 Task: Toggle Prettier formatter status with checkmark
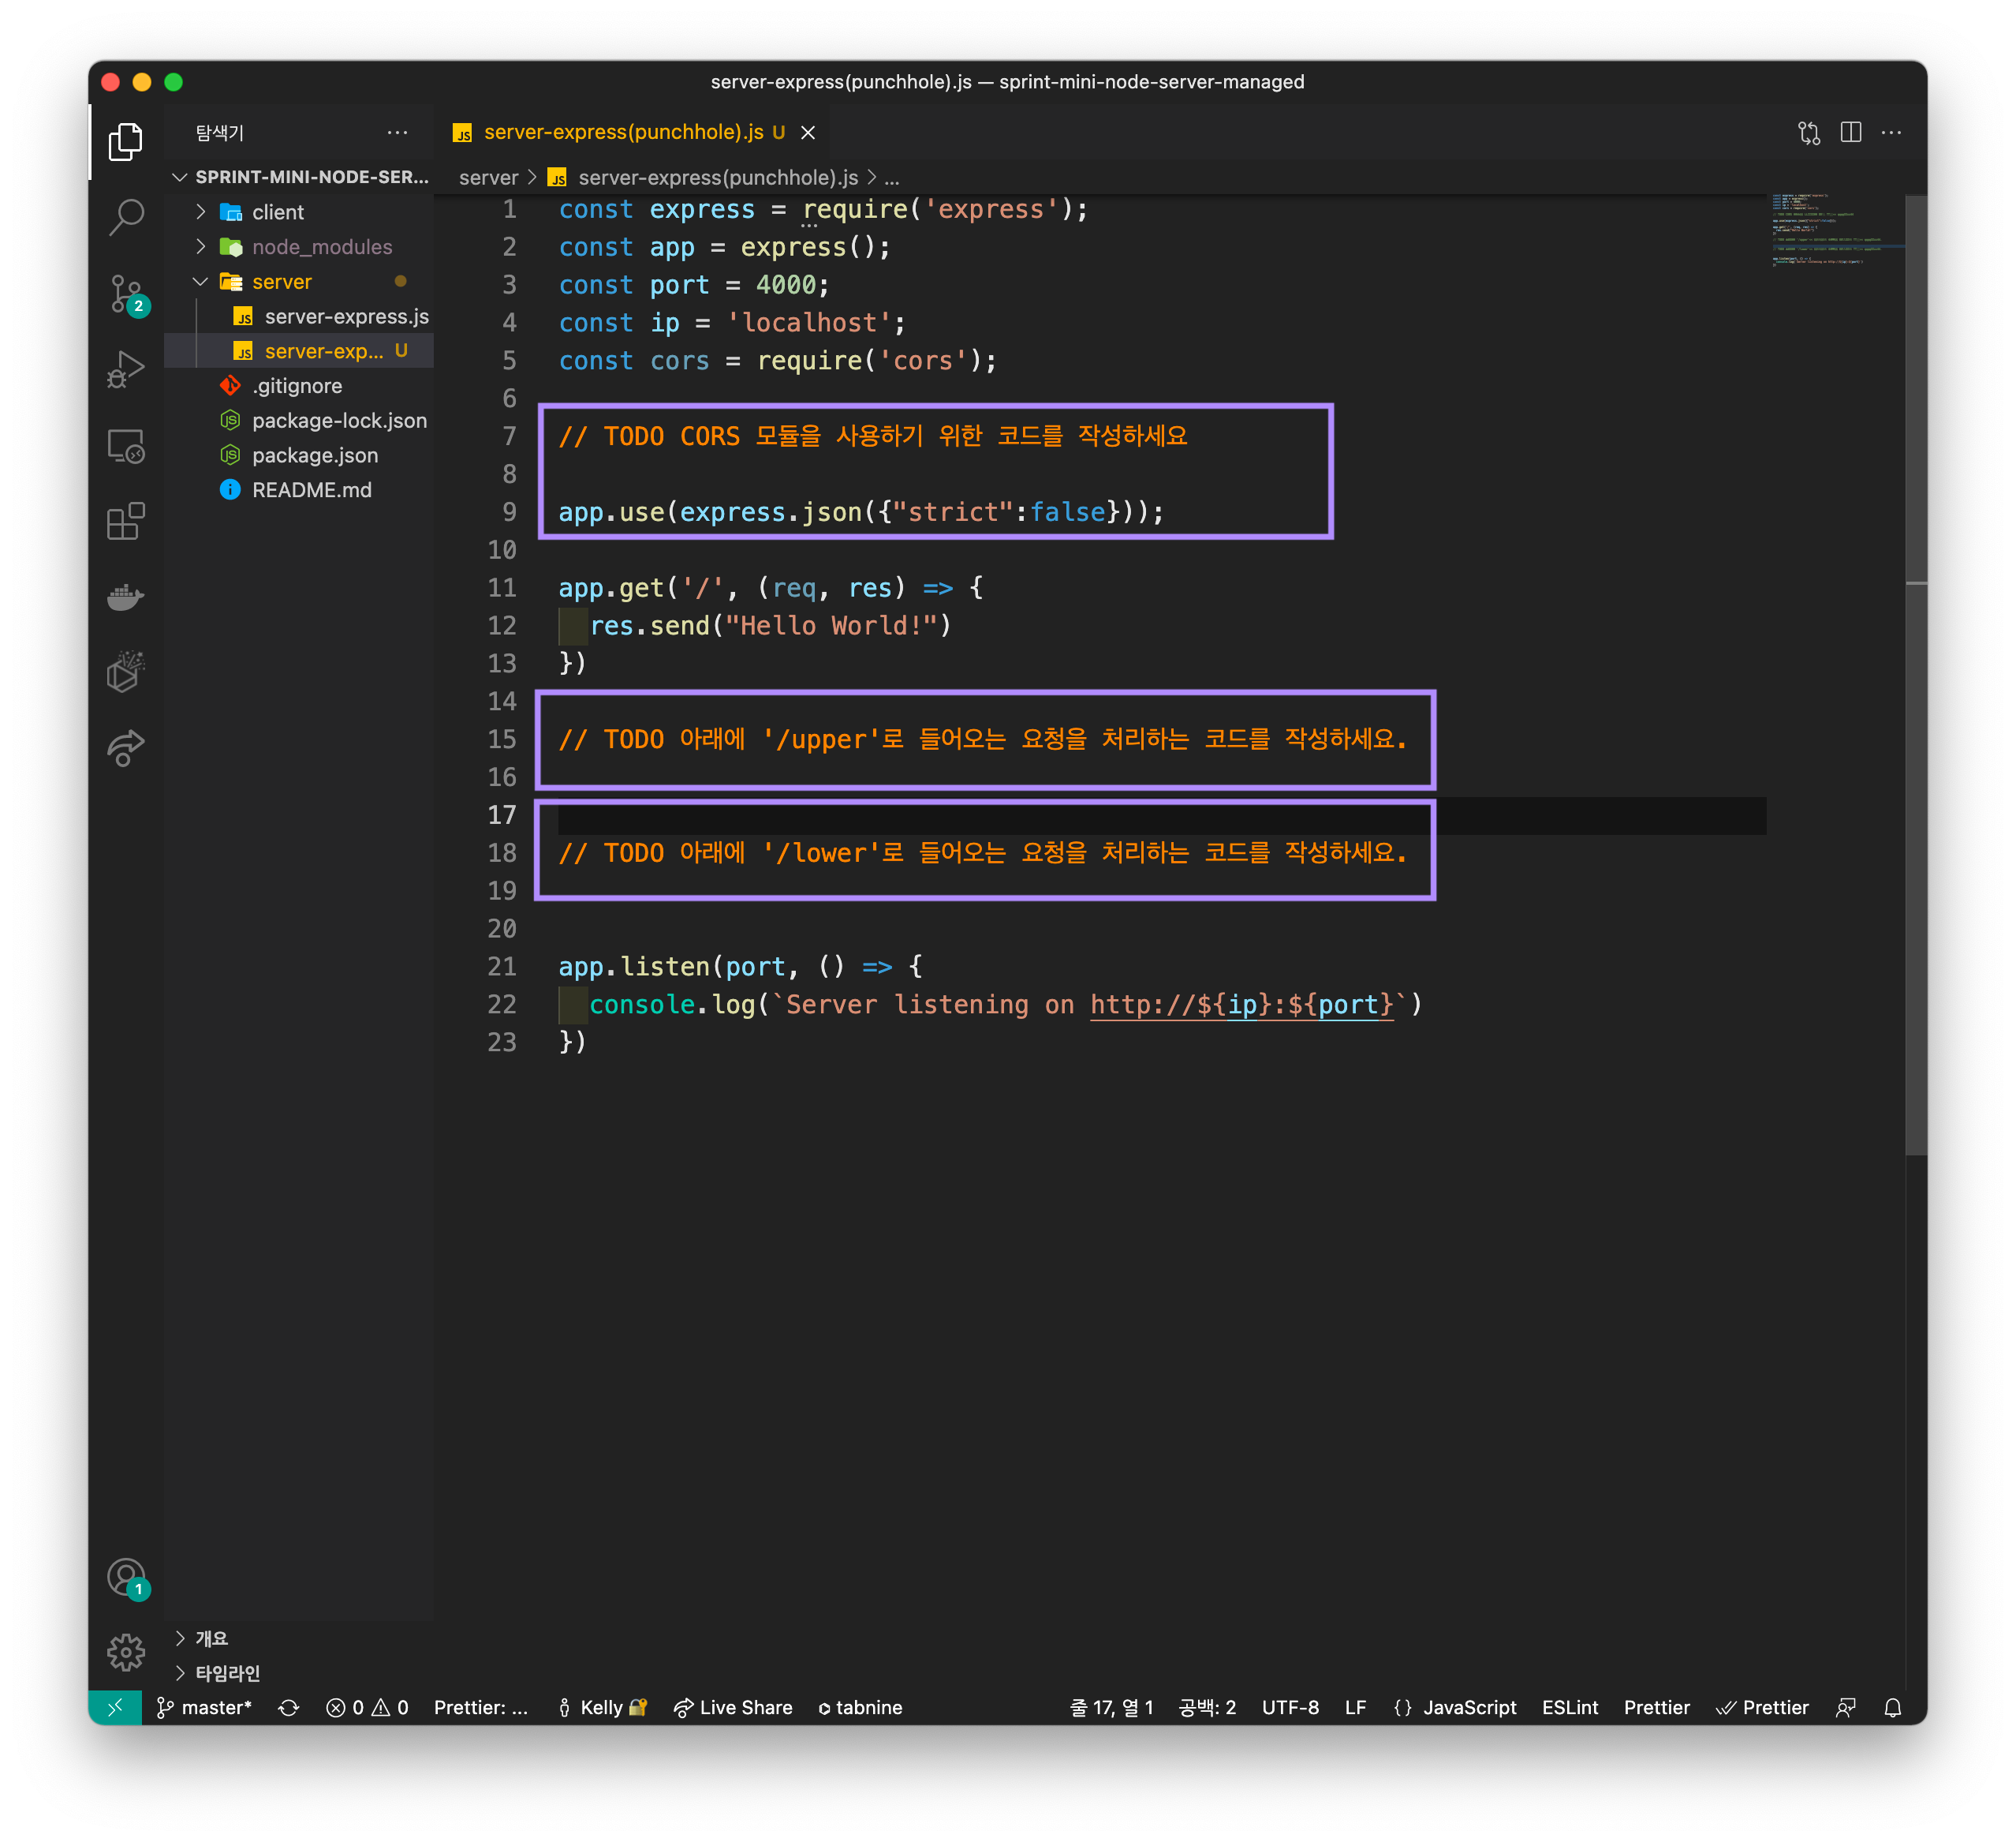pyautogui.click(x=1763, y=1708)
